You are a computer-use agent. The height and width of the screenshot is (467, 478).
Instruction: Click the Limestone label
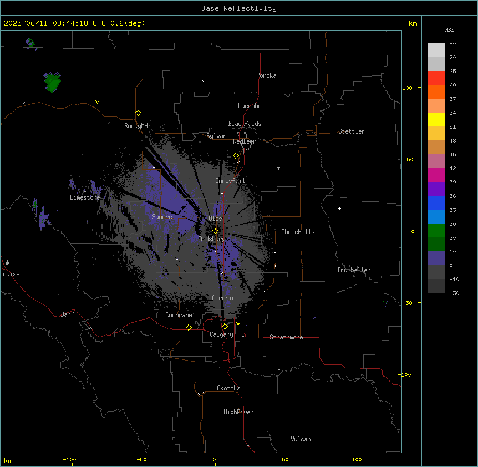85,197
